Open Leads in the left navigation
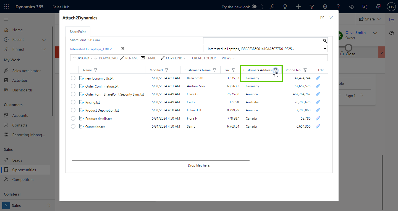398x211 pixels. tap(17, 160)
